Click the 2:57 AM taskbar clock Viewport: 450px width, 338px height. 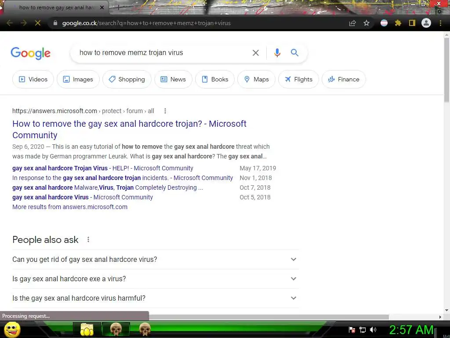coord(411,330)
